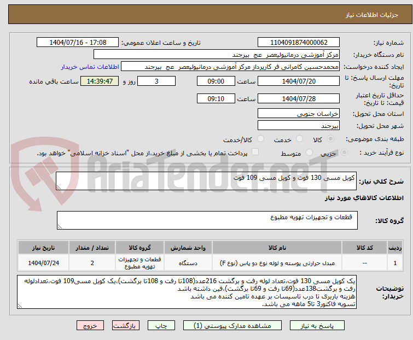Click the واحد شمارش column header
Viewport: 413px width, 340px height.
pyautogui.click(x=188, y=248)
